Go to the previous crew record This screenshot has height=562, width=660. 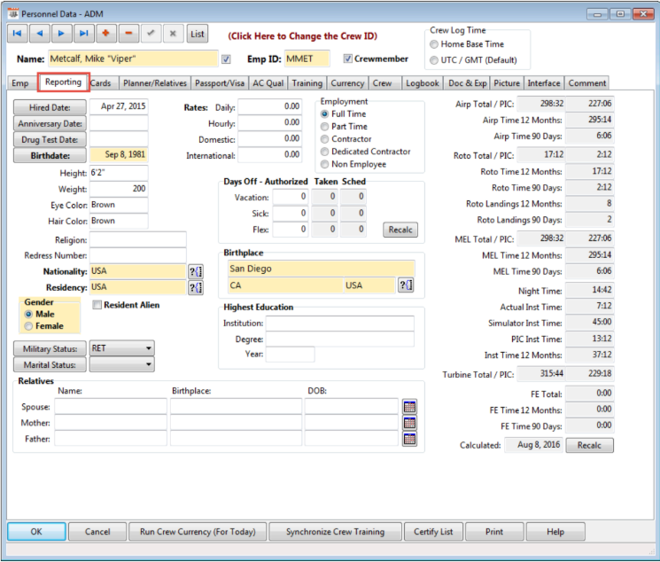click(x=40, y=34)
